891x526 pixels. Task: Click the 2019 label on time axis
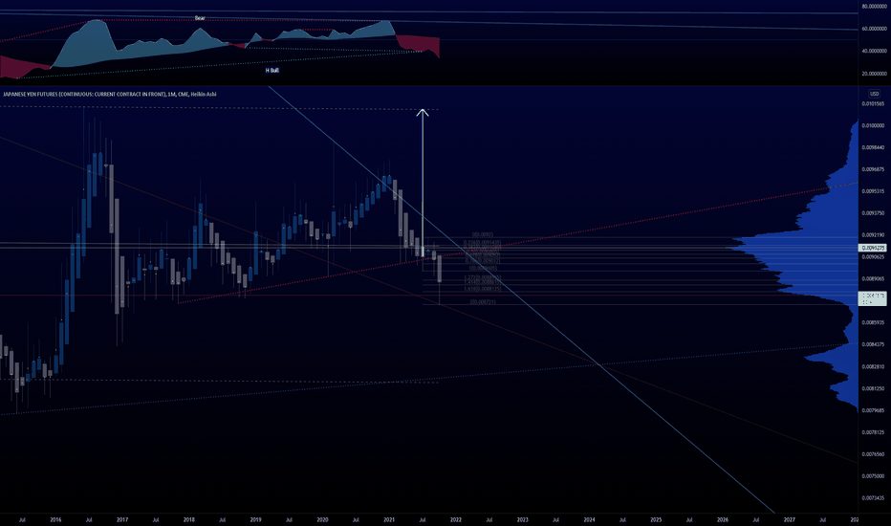click(x=255, y=519)
